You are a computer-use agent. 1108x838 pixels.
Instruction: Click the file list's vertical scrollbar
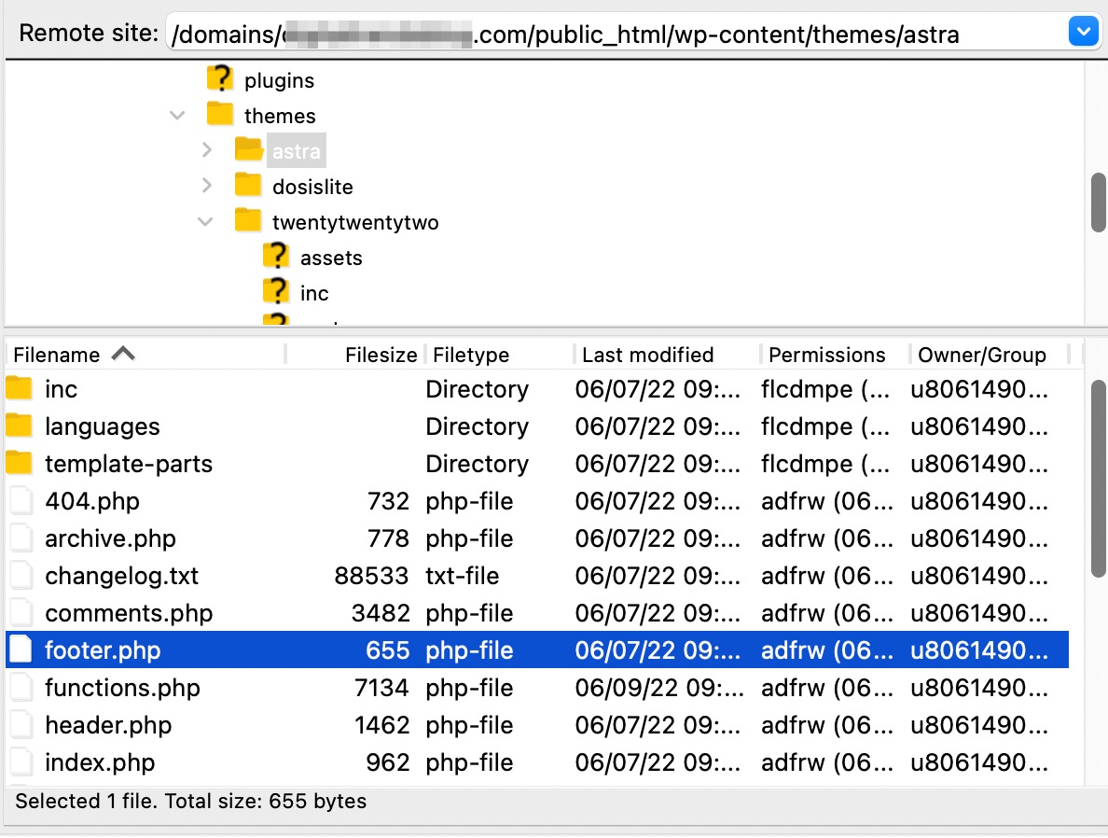(1098, 479)
